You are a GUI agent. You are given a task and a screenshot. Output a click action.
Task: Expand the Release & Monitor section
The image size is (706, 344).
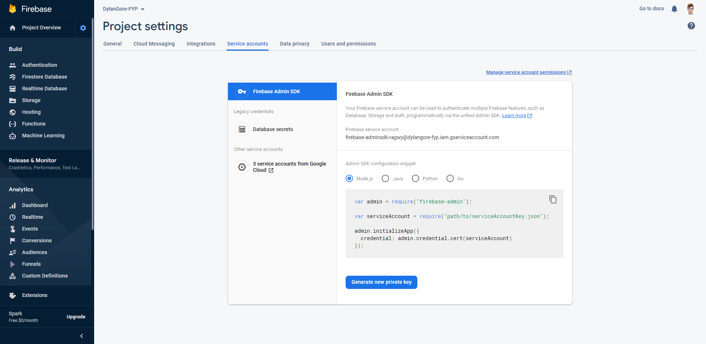point(46,164)
